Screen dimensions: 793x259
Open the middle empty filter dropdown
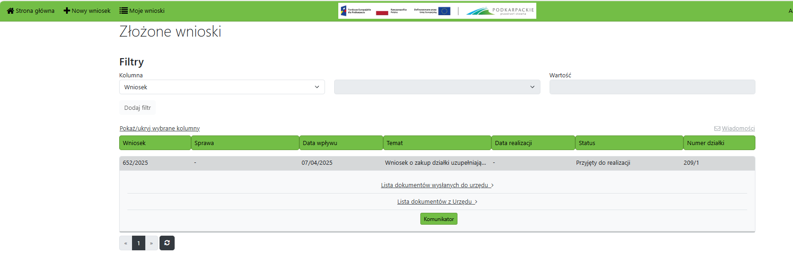pos(437,87)
